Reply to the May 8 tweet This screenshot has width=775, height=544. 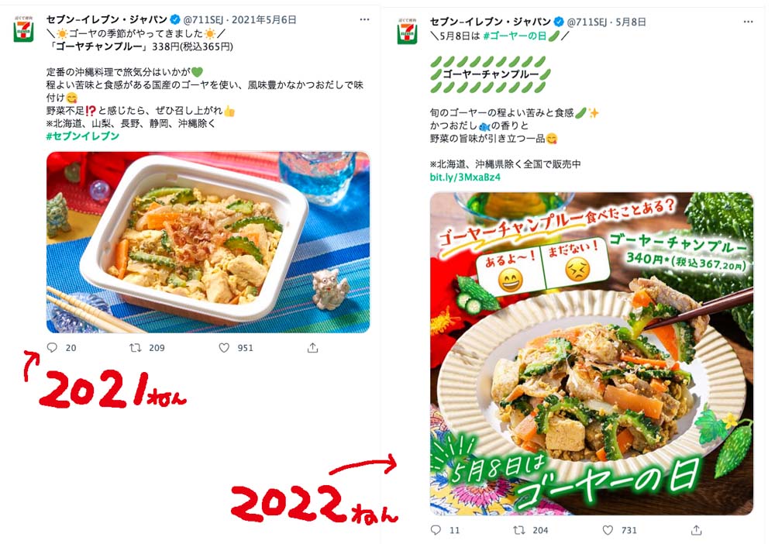pos(436,530)
